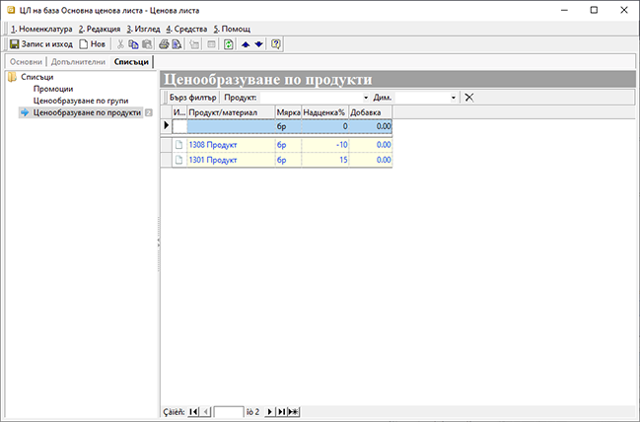Open the help question mark icon
This screenshot has height=422, width=640.
(x=275, y=44)
